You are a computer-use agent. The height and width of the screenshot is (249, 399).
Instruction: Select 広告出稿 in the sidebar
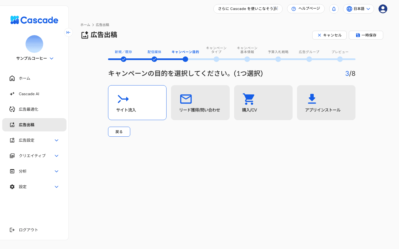(34, 125)
